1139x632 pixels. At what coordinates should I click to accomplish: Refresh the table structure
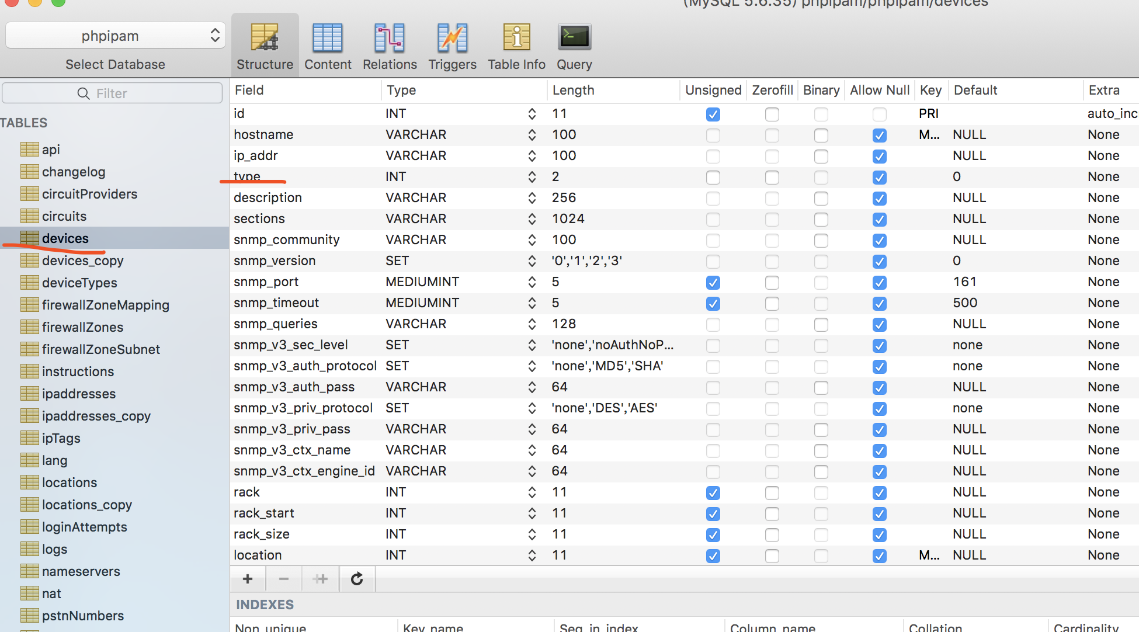(357, 578)
